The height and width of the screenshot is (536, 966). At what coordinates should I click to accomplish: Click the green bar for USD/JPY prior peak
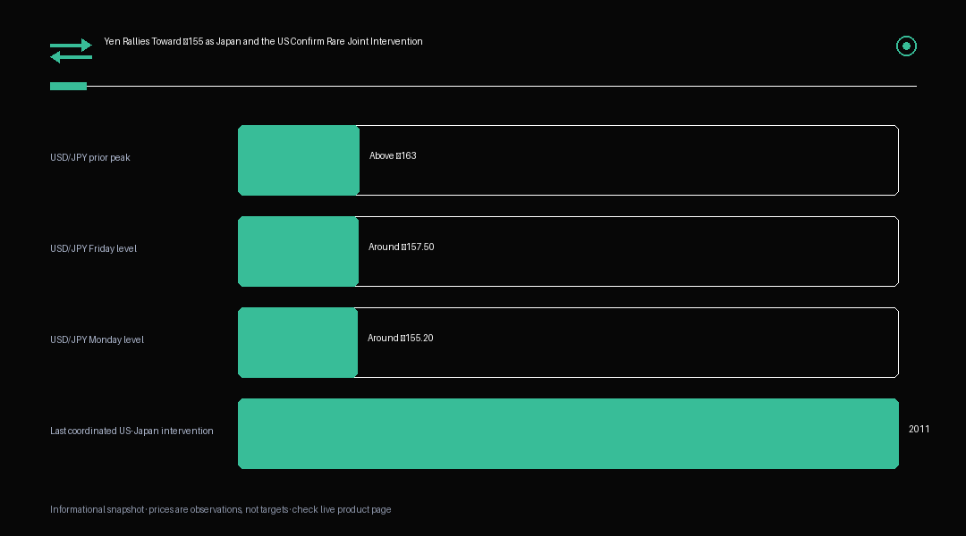(298, 160)
